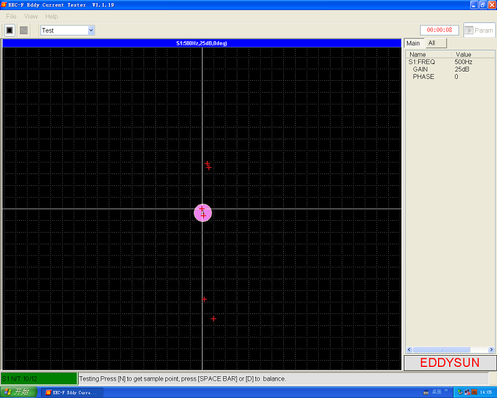Click the parameter list scrollbar right arrow
This screenshot has width=497, height=398.
(491, 349)
